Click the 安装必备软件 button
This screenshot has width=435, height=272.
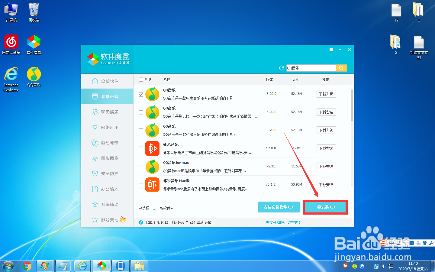point(279,207)
